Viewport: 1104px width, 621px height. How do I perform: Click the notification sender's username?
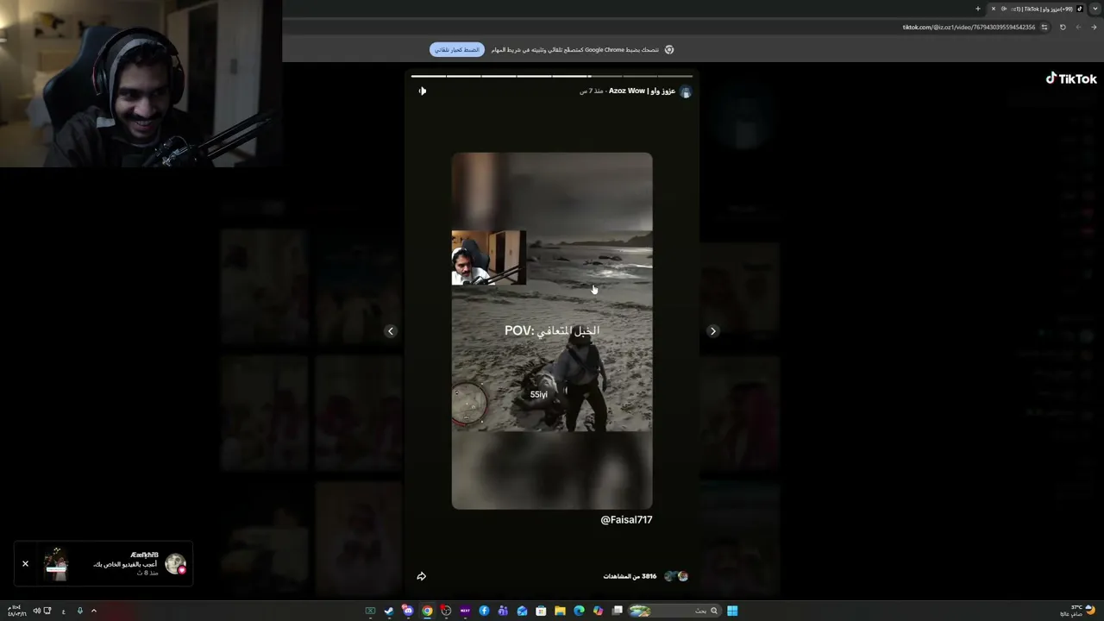click(x=144, y=555)
